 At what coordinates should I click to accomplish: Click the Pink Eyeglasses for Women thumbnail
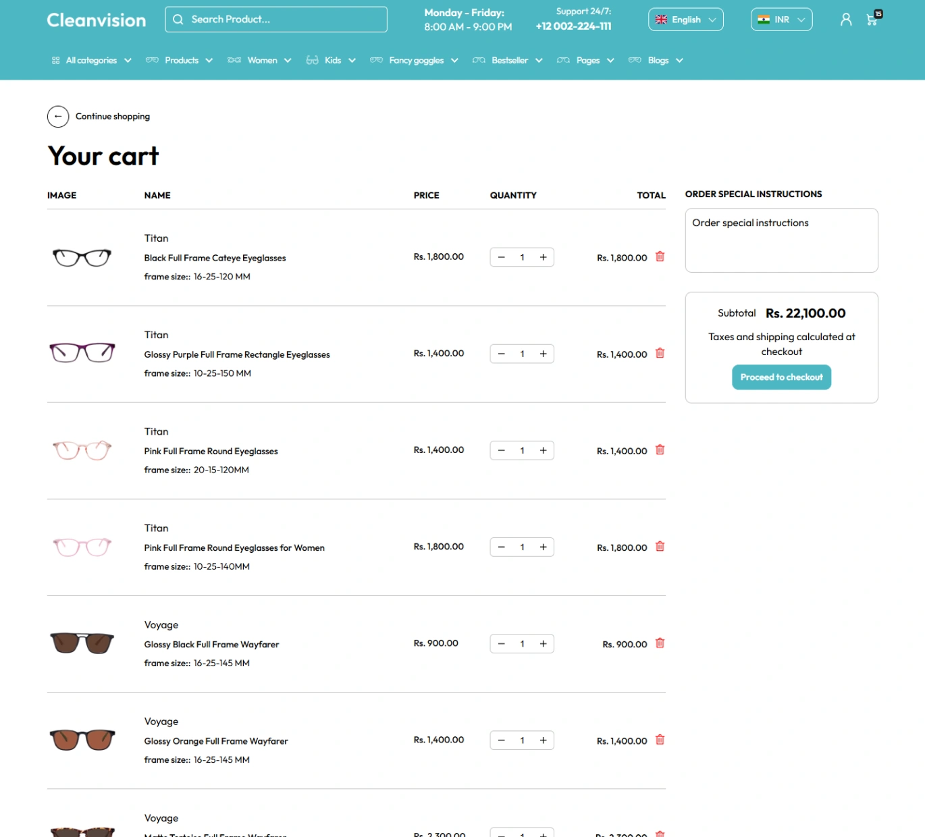pos(82,546)
